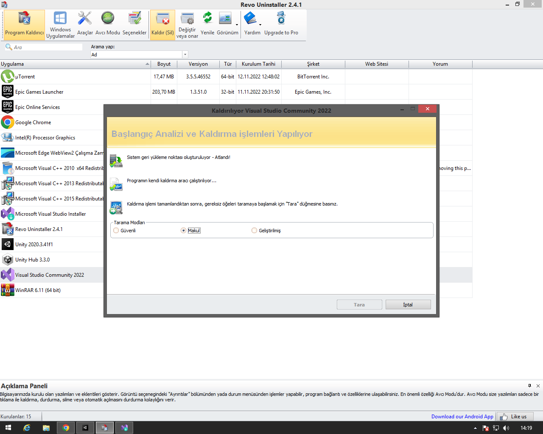Screen dimensions: 543x434
Task: Open Windows Uygulamalar toolbar icon
Action: (x=60, y=25)
